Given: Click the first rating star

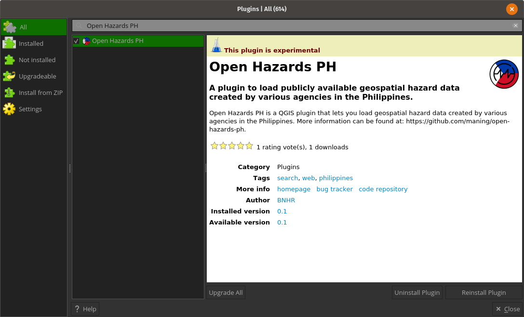Looking at the screenshot, I should point(215,146).
